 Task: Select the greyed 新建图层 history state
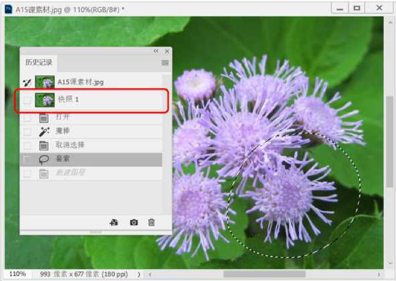tap(70, 173)
